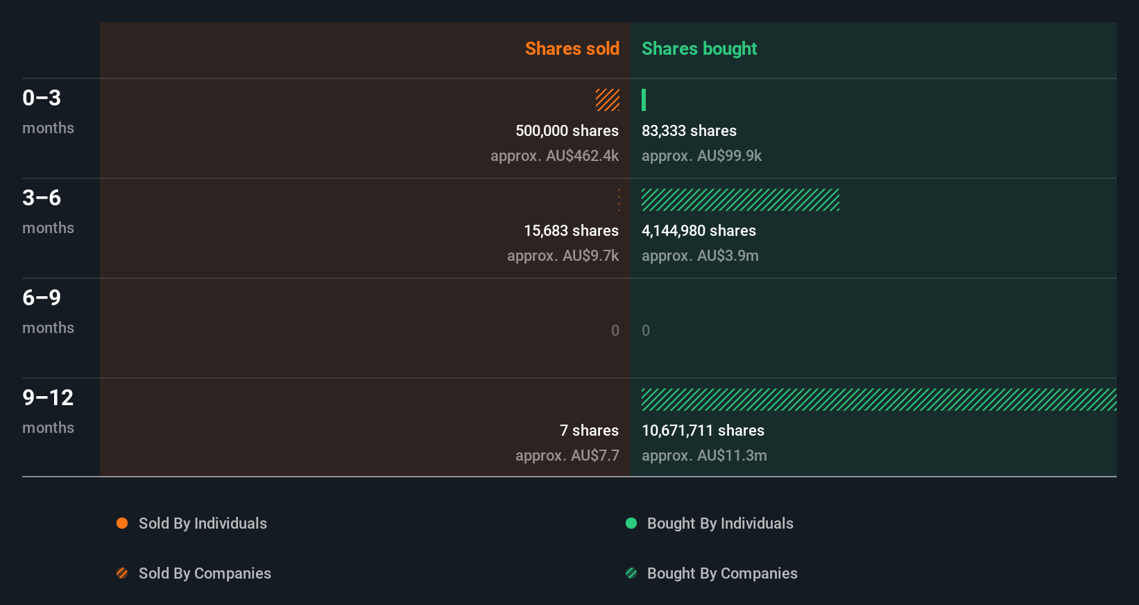Click the orange hatched 0–3 months sold bar
The width and height of the screenshot is (1139, 605).
608,100
